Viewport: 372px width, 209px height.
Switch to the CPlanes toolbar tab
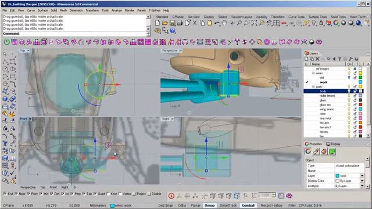point(178,17)
